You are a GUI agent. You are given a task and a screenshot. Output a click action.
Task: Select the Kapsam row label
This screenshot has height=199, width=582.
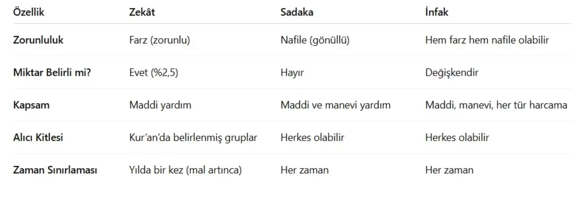coord(31,105)
